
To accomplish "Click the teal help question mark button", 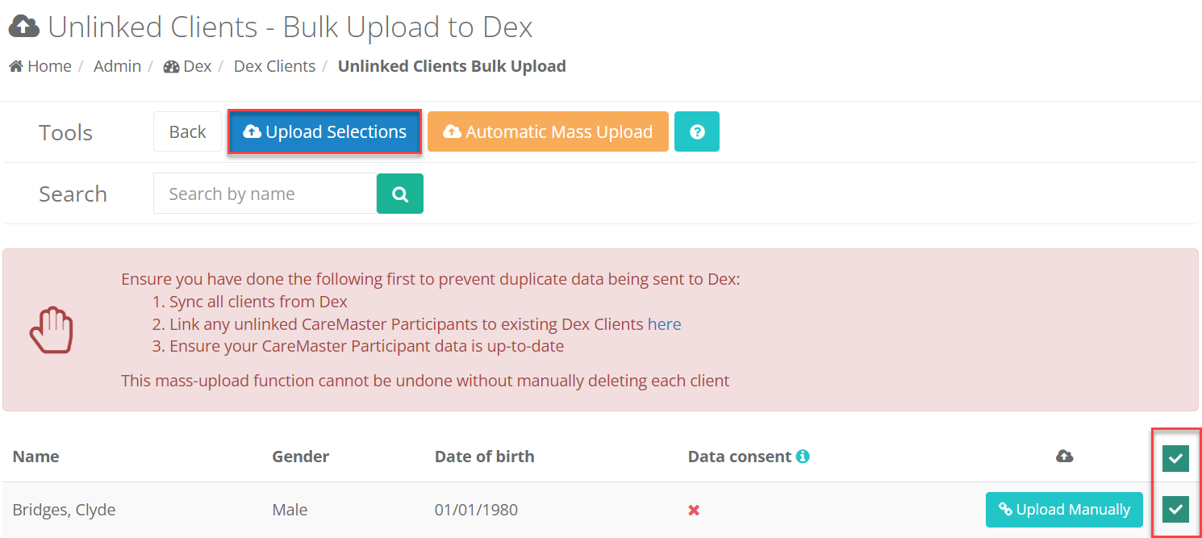I will [x=697, y=131].
